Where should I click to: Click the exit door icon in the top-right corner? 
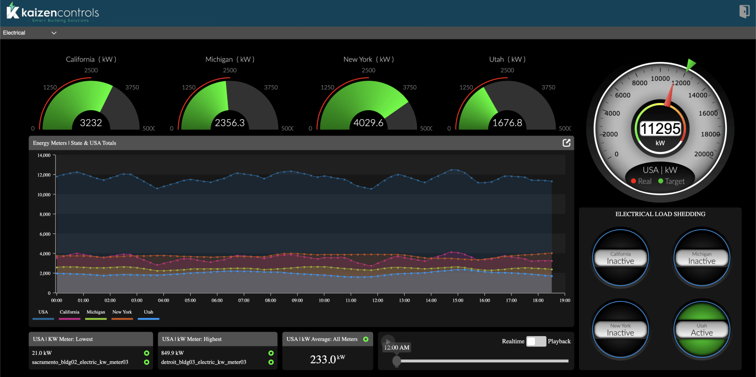[x=744, y=11]
